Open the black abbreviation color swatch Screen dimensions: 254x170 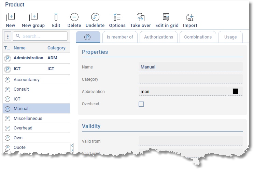point(235,91)
